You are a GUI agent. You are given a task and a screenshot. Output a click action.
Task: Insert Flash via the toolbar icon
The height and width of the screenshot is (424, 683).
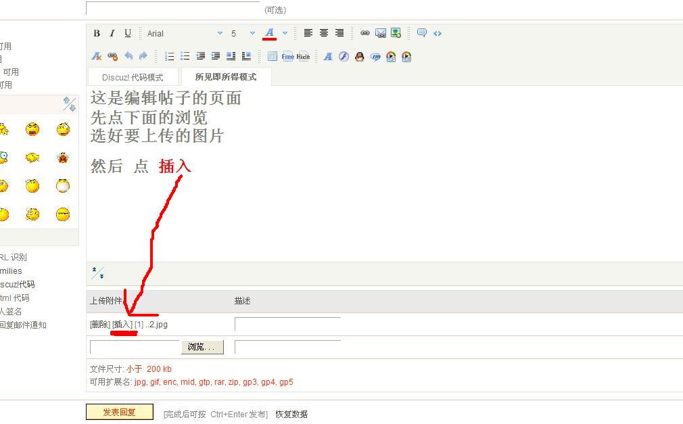(344, 57)
